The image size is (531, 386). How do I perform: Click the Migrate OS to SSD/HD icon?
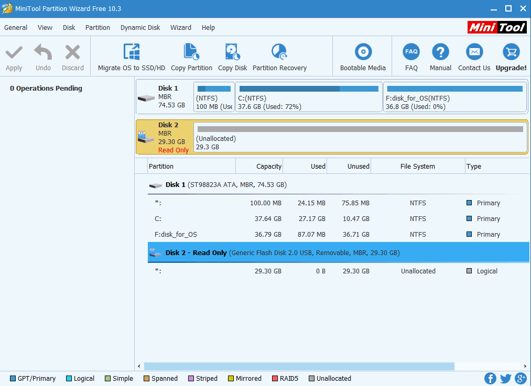(x=132, y=52)
